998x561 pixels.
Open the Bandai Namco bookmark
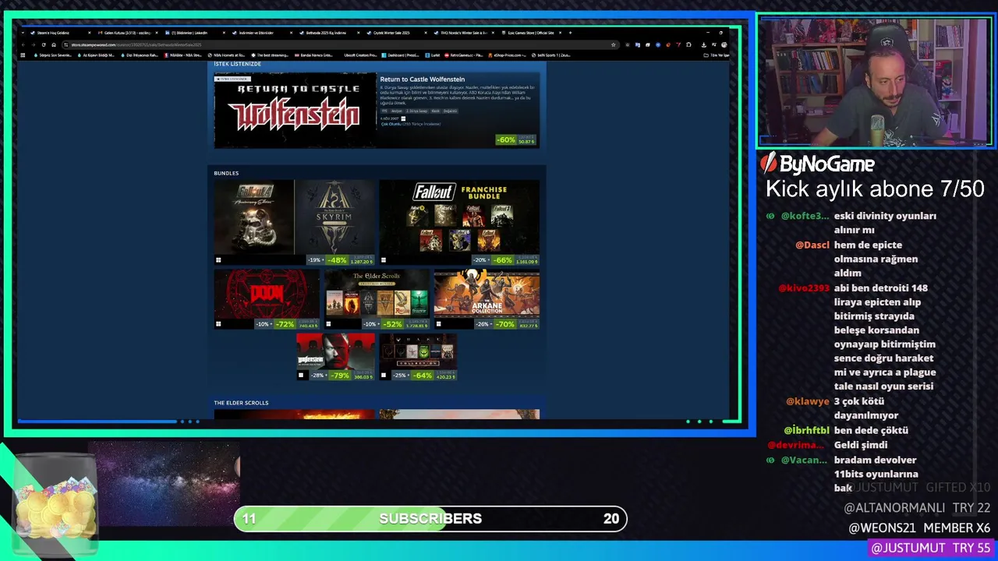(x=313, y=55)
